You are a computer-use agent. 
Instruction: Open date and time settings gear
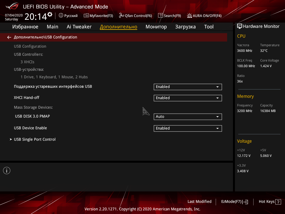click(x=50, y=14)
